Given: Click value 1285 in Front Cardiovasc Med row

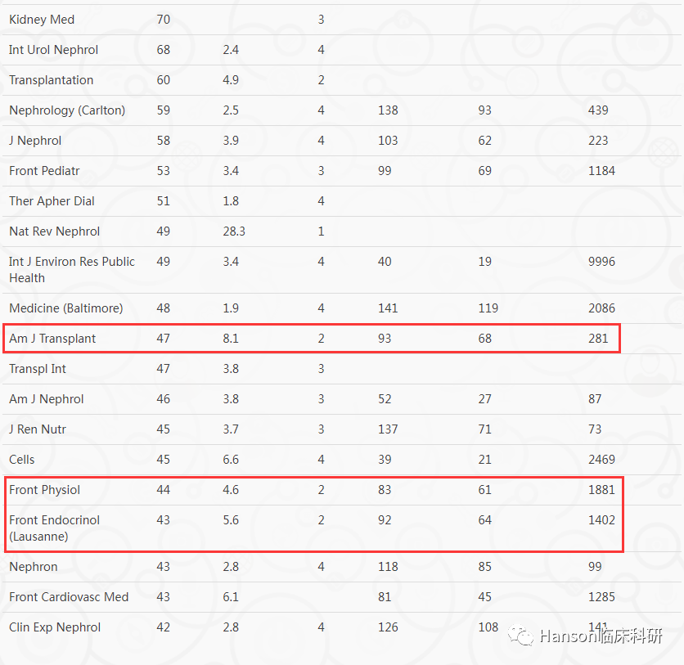Looking at the screenshot, I should 601,597.
